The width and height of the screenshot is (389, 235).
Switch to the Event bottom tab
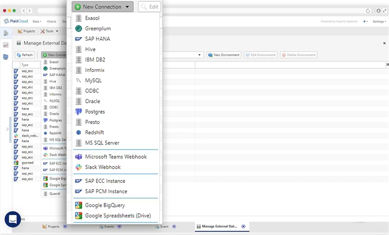(x=162, y=227)
